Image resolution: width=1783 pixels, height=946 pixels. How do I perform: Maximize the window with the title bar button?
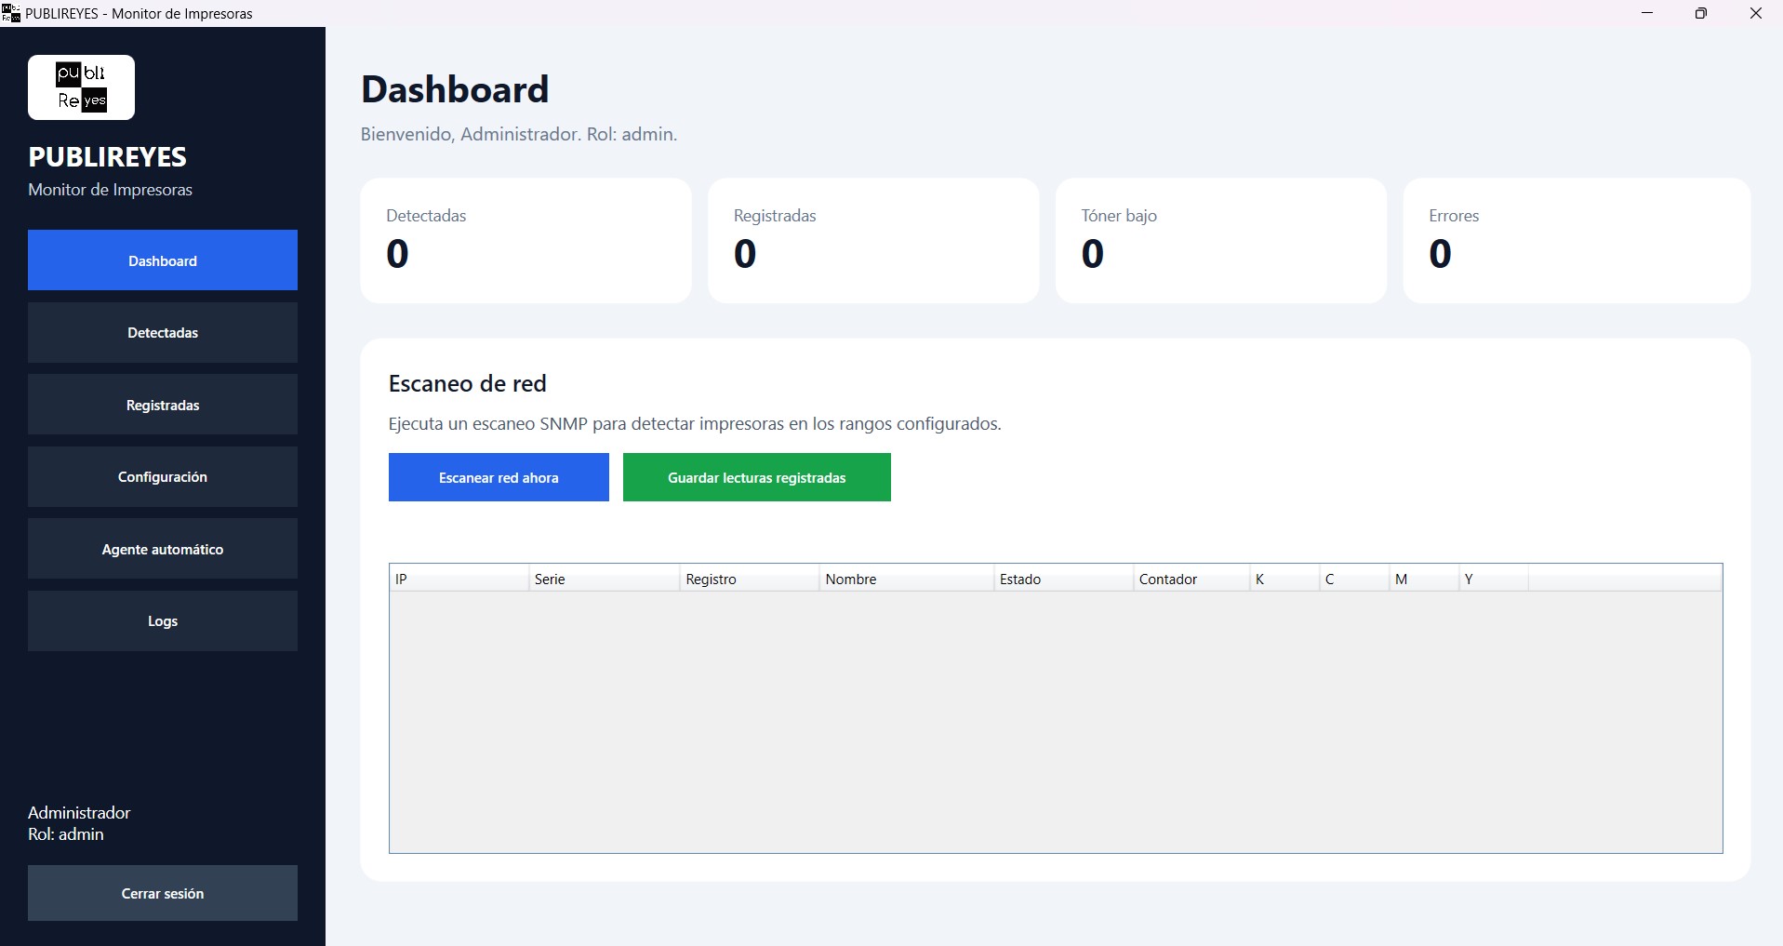click(x=1701, y=13)
